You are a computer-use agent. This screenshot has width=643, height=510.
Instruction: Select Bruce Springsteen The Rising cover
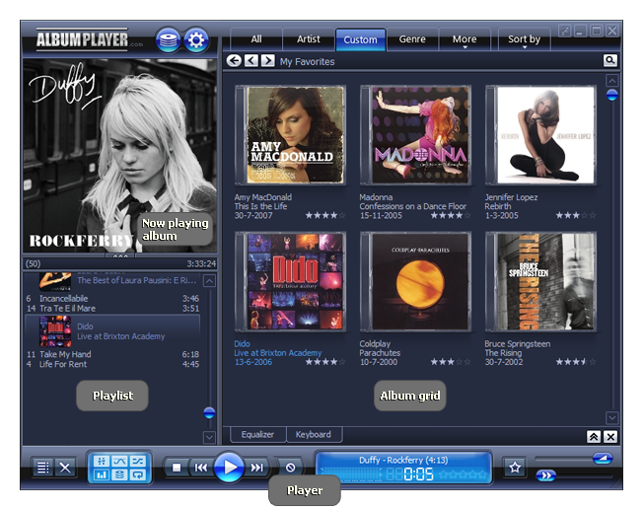coord(540,281)
